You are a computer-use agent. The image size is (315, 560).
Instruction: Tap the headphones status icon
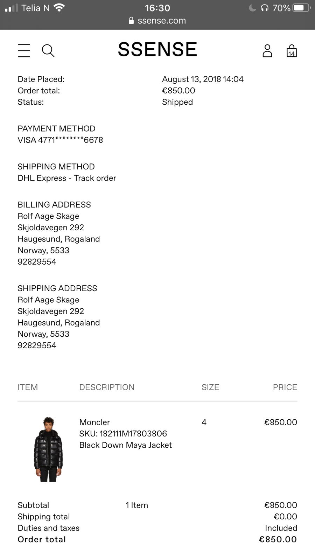pyautogui.click(x=265, y=8)
